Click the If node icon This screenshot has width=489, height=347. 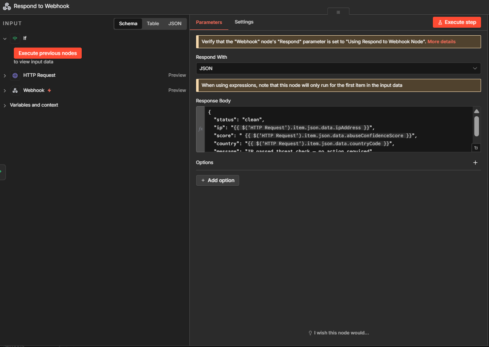coord(15,38)
